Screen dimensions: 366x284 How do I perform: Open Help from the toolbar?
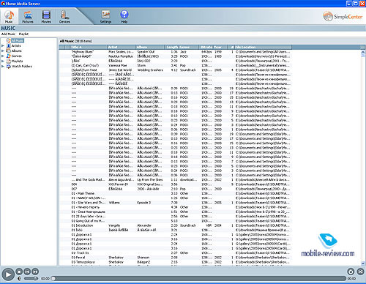[124, 17]
